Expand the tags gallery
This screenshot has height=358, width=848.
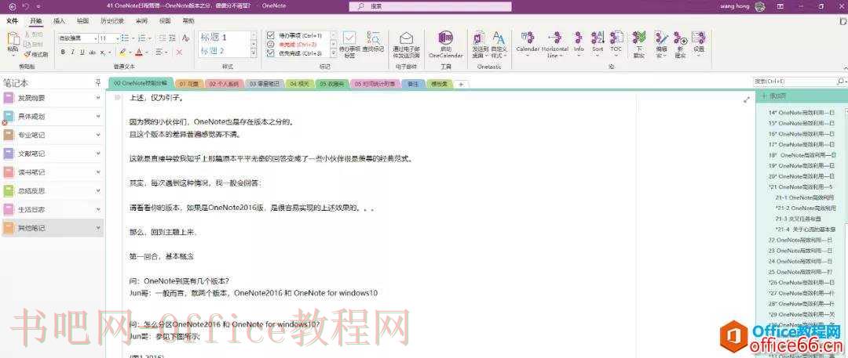[x=333, y=53]
